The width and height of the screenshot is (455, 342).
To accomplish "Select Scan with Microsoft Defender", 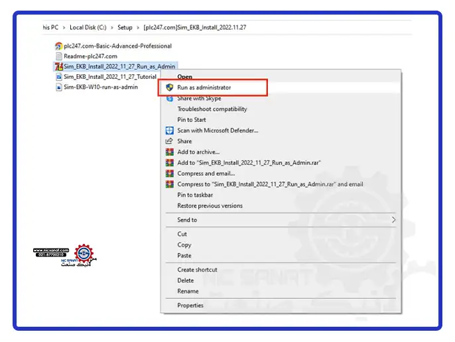I will click(218, 131).
